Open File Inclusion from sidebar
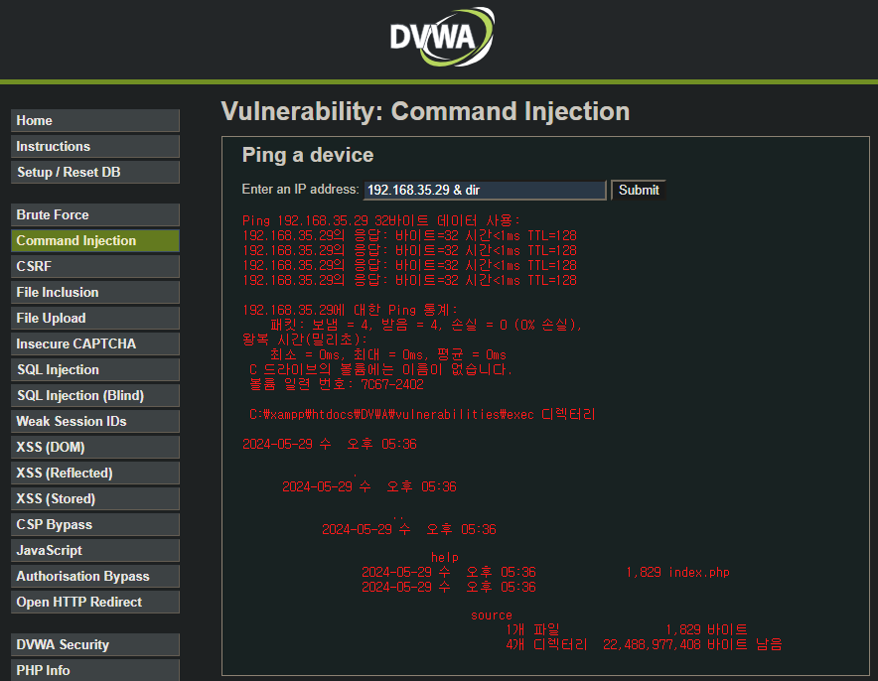The width and height of the screenshot is (878, 681). coord(95,292)
